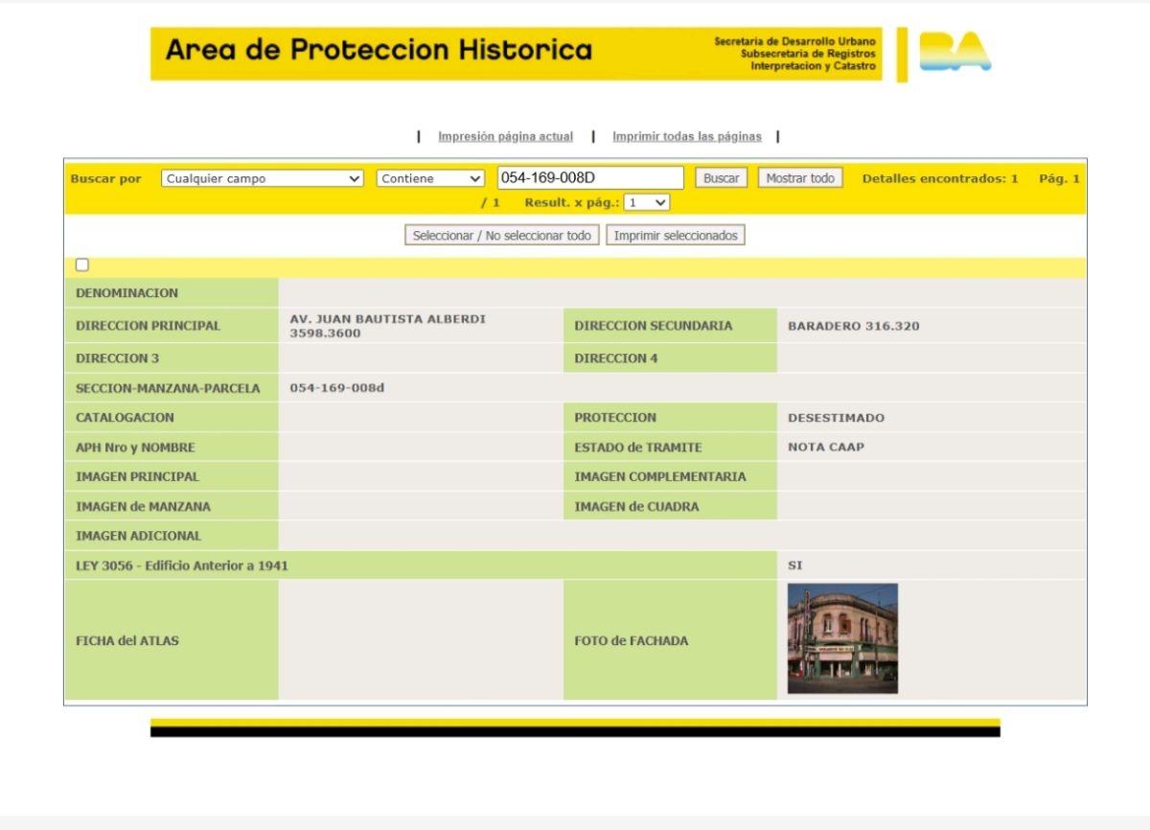The image size is (1150, 830).
Task: Select the address 'AV. JUAN BAUTISTA ALBERDI 3598.3600'
Action: tap(387, 326)
